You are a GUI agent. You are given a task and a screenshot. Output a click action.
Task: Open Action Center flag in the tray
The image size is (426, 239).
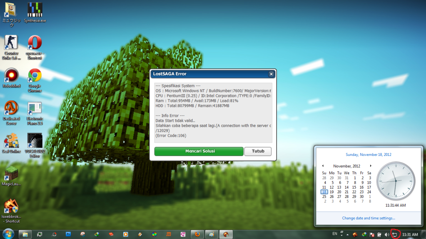coord(372,235)
